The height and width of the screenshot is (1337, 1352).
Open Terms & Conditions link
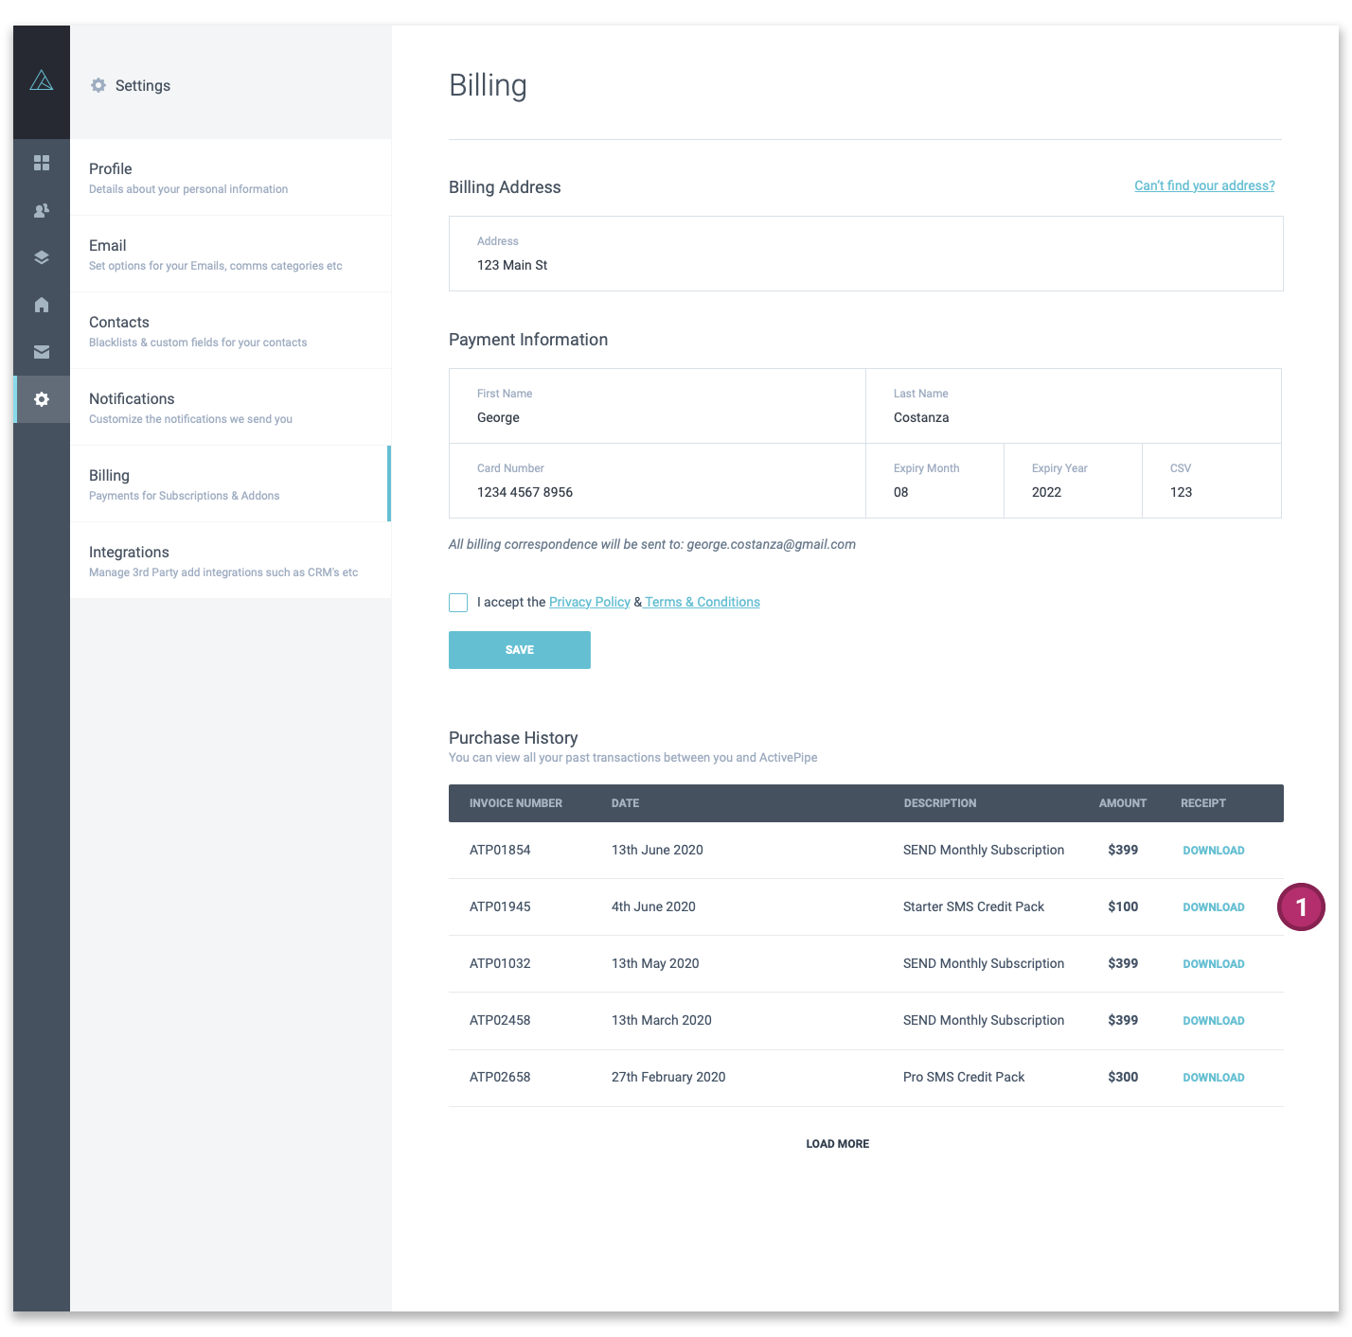pyautogui.click(x=703, y=602)
